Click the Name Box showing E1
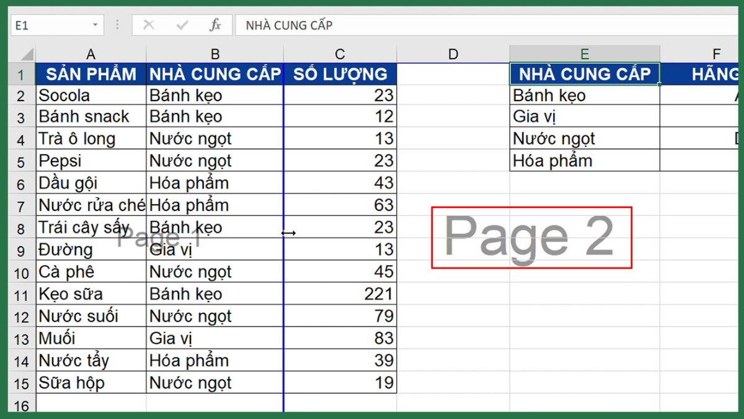Image resolution: width=744 pixels, height=419 pixels. [x=50, y=25]
